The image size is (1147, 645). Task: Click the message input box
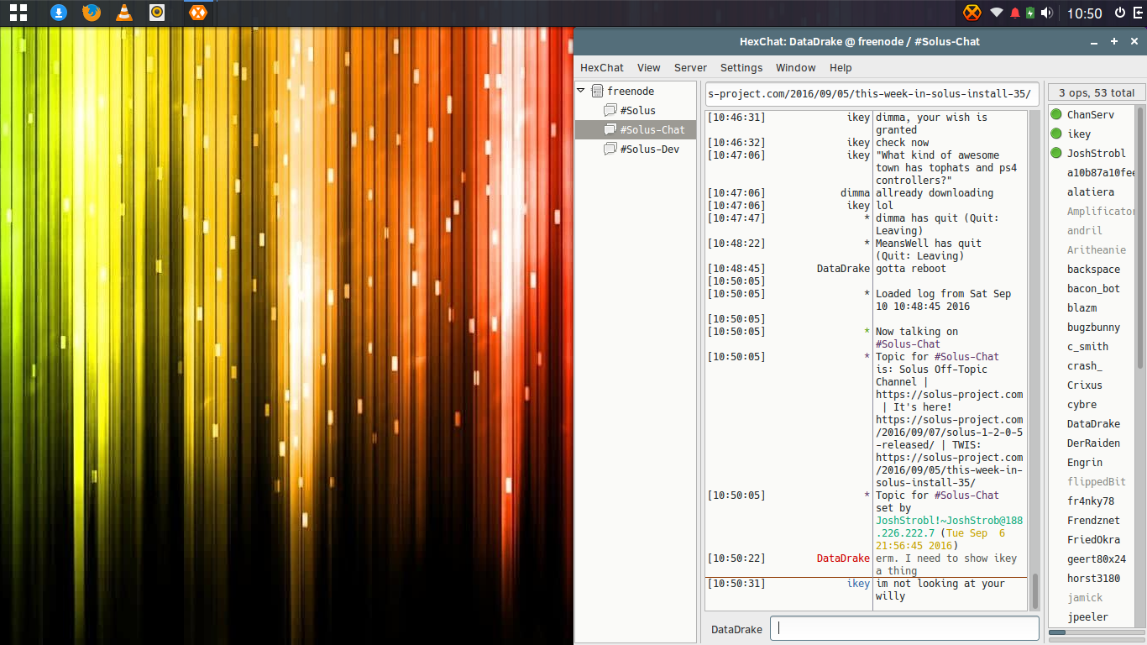904,628
